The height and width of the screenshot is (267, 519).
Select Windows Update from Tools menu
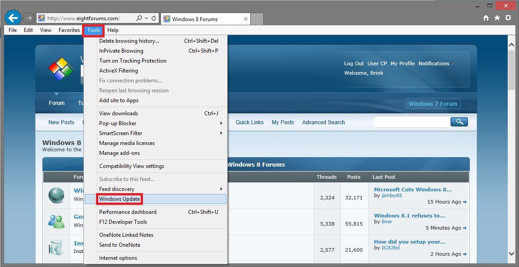(x=119, y=199)
